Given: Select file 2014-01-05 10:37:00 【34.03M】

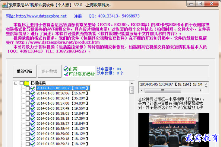Looking at the screenshot, I should coord(62,103).
